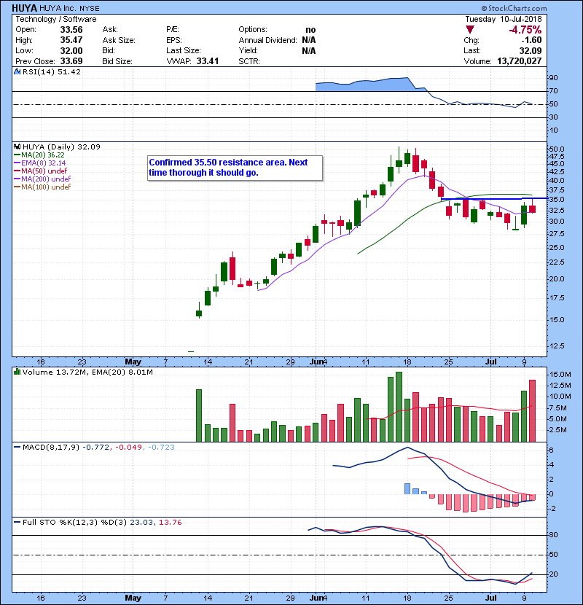Click the Yield N/A value
The height and width of the screenshot is (605, 583).
[309, 50]
